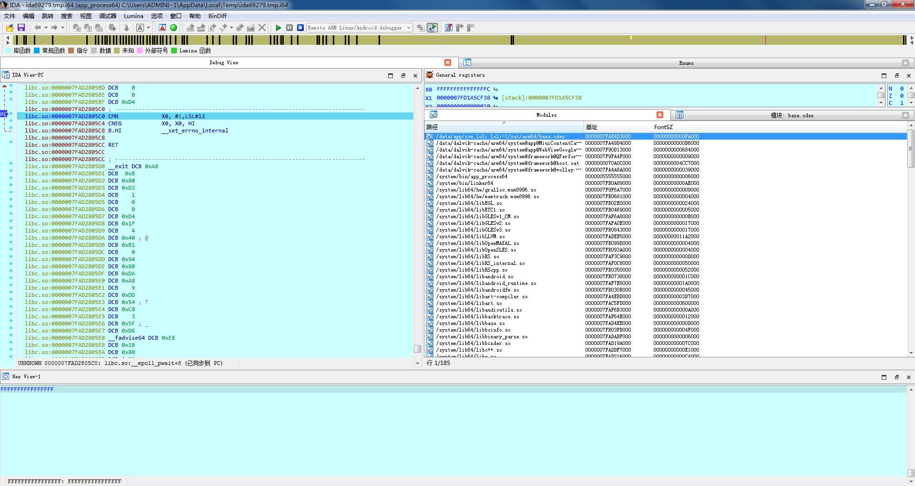This screenshot has height=486, width=915.
Task: Terminate the process with the blue stop button
Action: pos(300,28)
